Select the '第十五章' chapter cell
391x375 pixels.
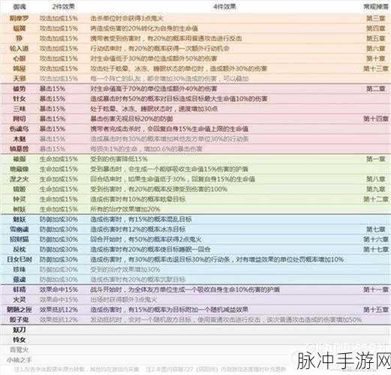pos(376,310)
